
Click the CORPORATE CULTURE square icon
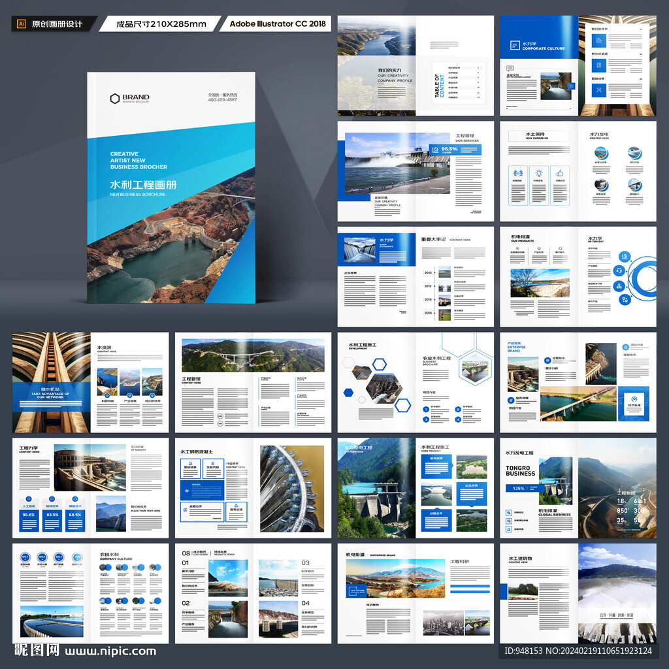point(515,46)
